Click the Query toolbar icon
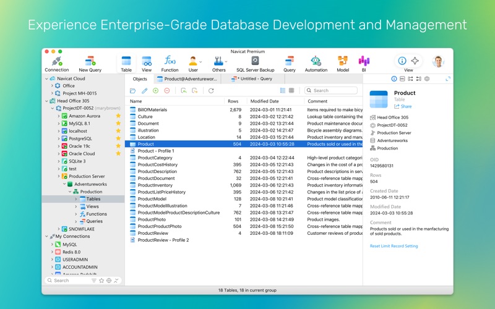495x309 pixels. tap(289, 64)
